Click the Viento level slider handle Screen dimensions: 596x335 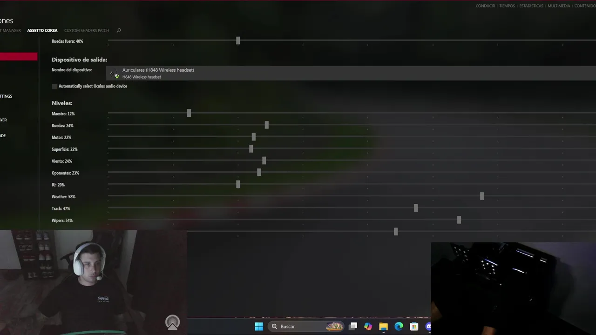tap(264, 161)
